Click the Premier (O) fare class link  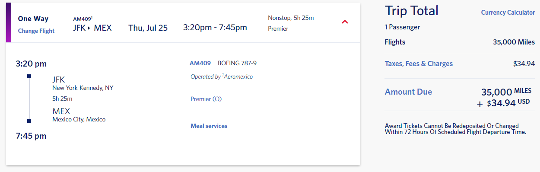[206, 99]
